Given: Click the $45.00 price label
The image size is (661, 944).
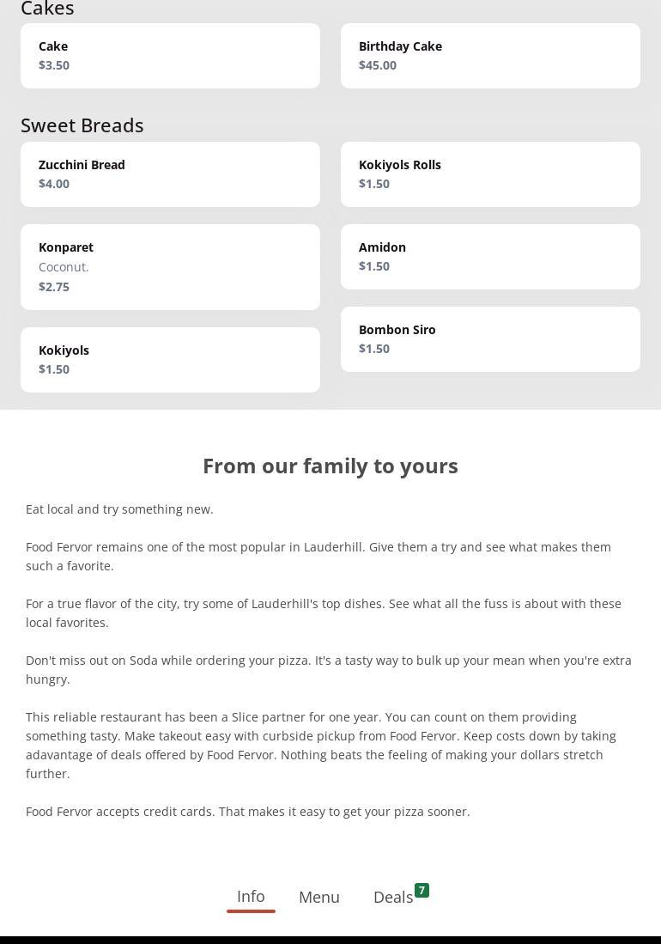Looking at the screenshot, I should tap(378, 65).
